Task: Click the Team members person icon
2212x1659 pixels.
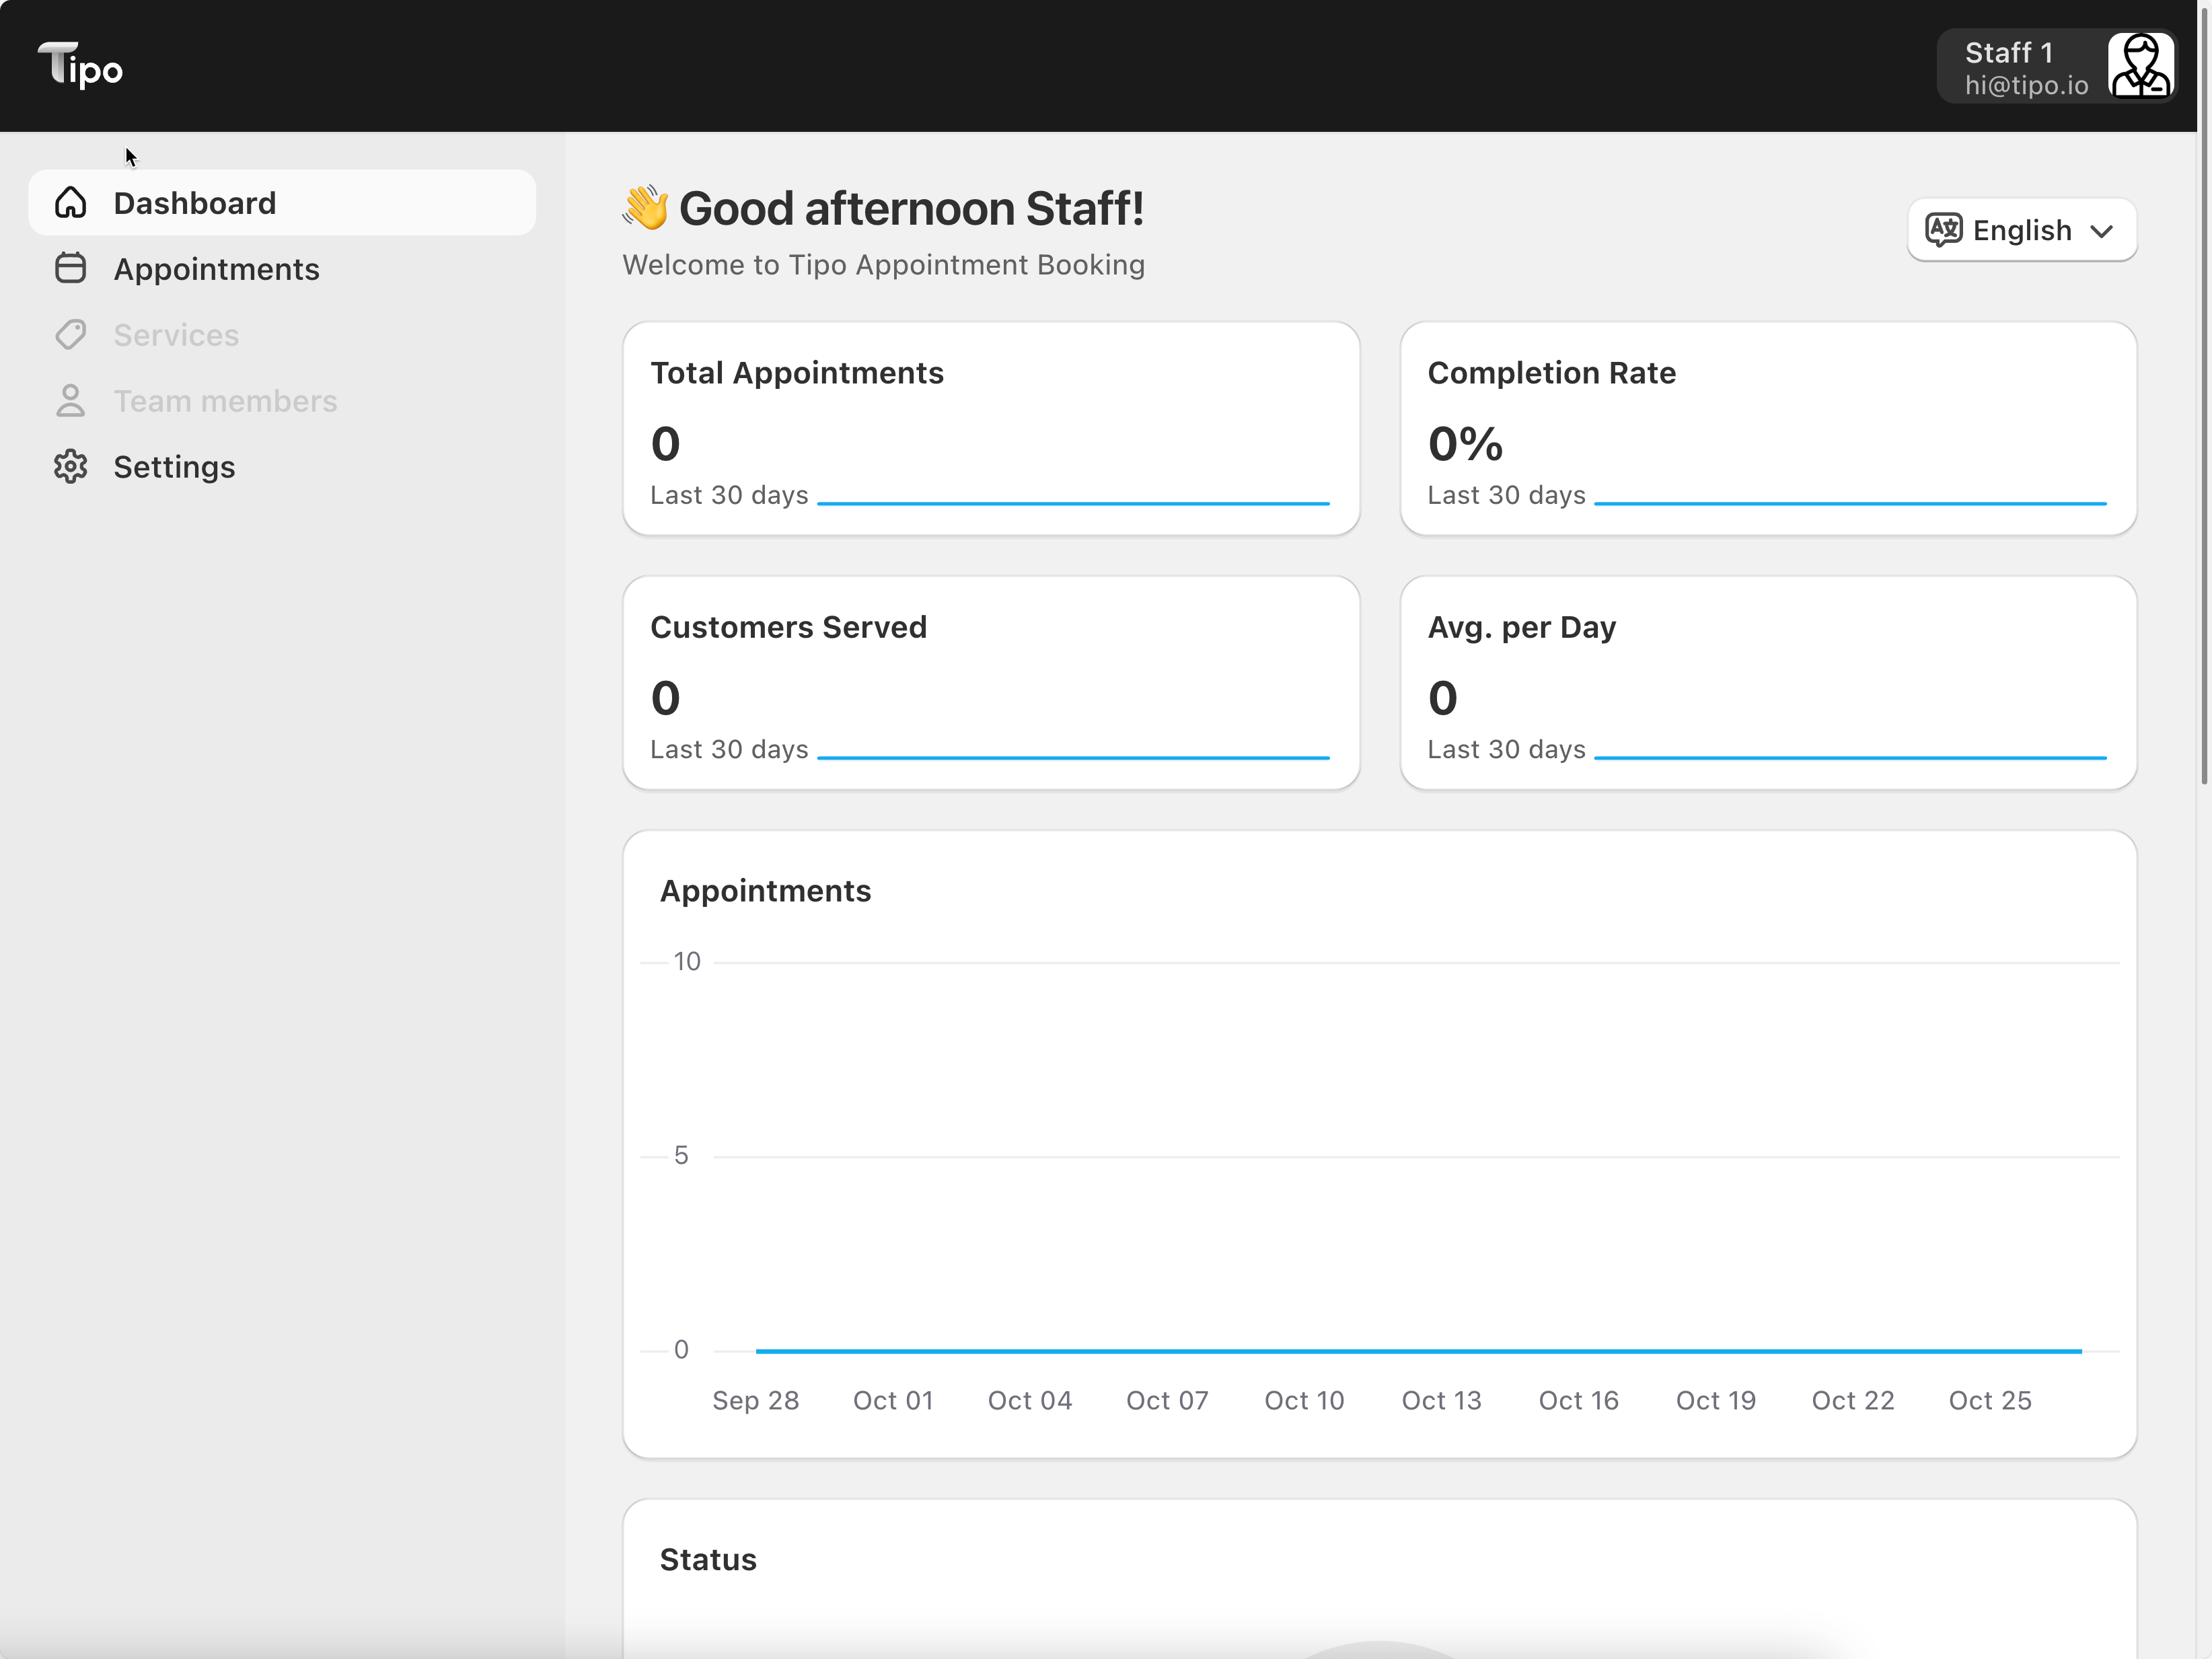Action: point(70,400)
